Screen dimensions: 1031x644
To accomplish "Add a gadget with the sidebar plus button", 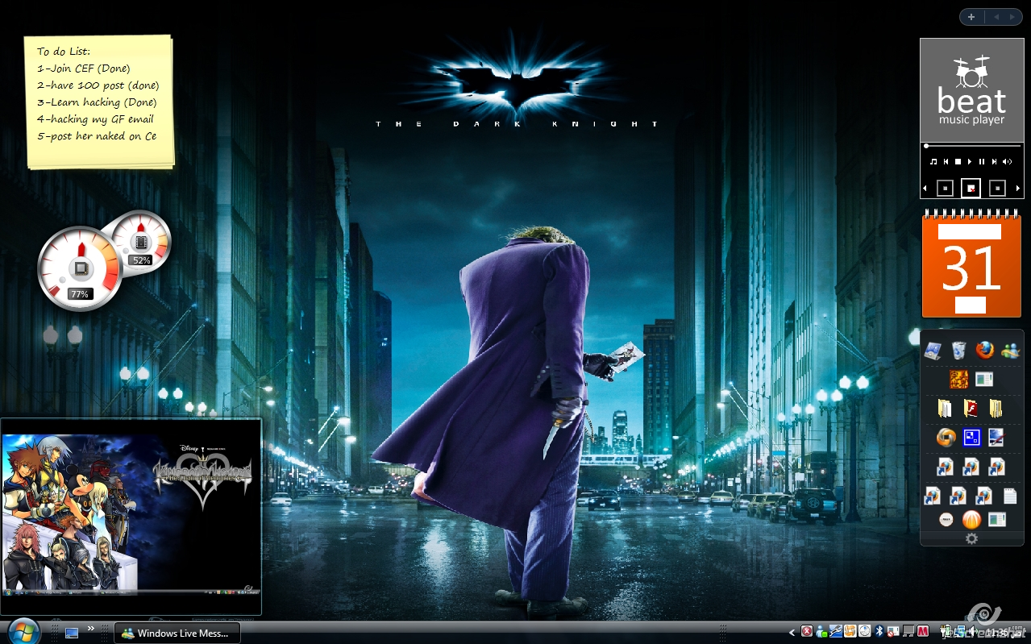I will pyautogui.click(x=971, y=17).
